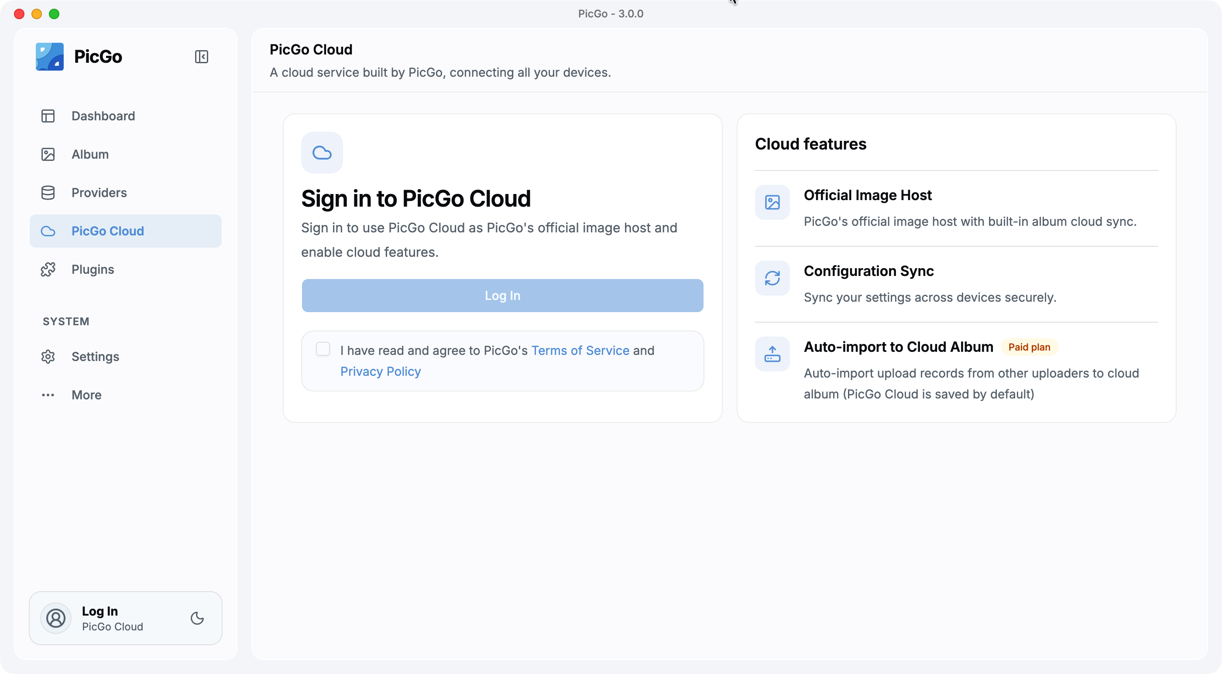Click the Providers database icon
Screen dimensions: 1222x674
[x=48, y=193]
